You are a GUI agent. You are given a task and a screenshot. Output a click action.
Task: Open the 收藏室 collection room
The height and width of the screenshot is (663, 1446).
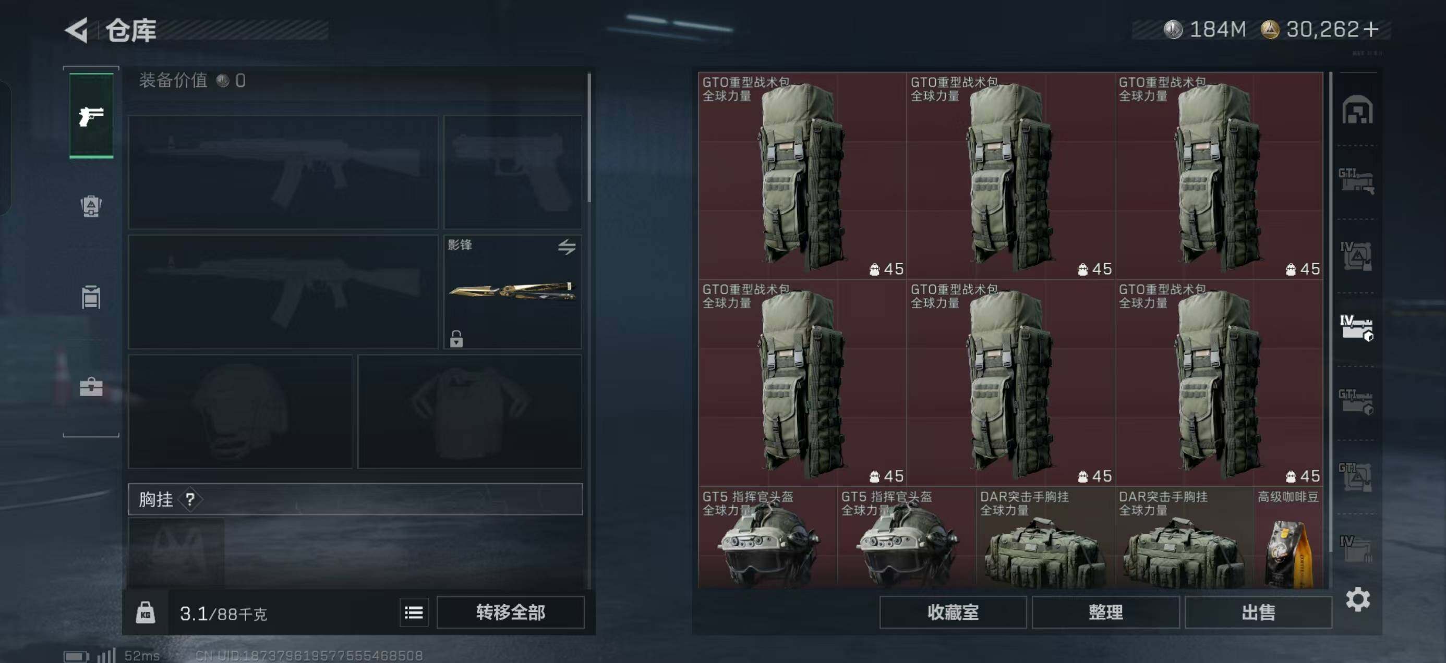953,612
